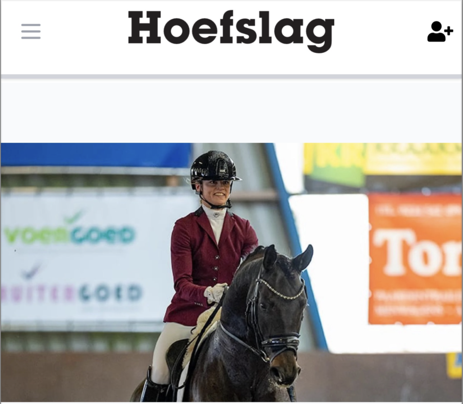This screenshot has width=463, height=404.
Task: Click the add-user account icon
Action: click(x=440, y=31)
